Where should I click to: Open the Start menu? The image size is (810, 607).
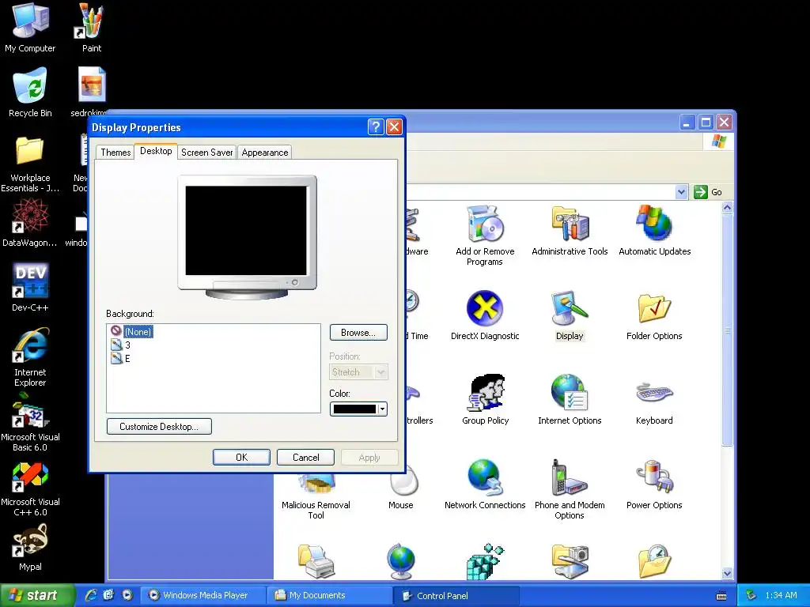[36, 595]
